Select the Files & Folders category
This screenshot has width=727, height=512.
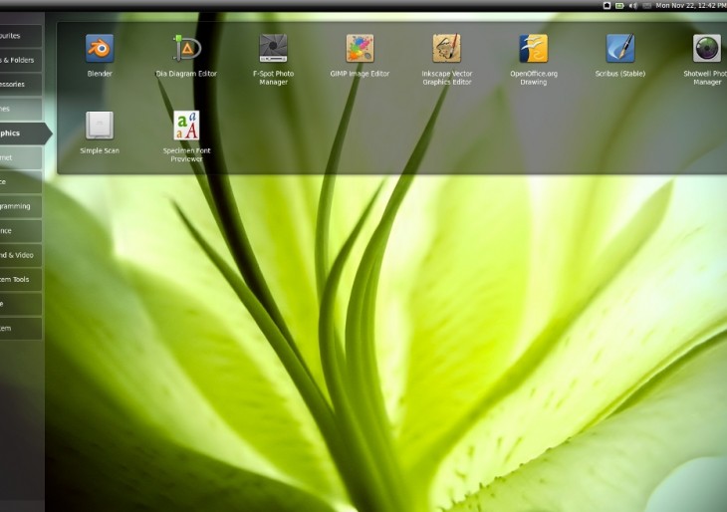[x=20, y=60]
